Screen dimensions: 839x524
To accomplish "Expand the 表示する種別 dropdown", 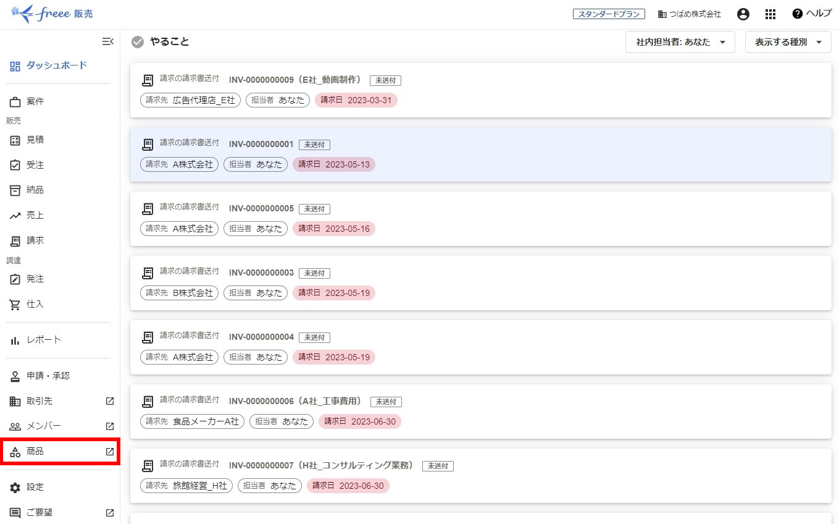I will tap(788, 42).
